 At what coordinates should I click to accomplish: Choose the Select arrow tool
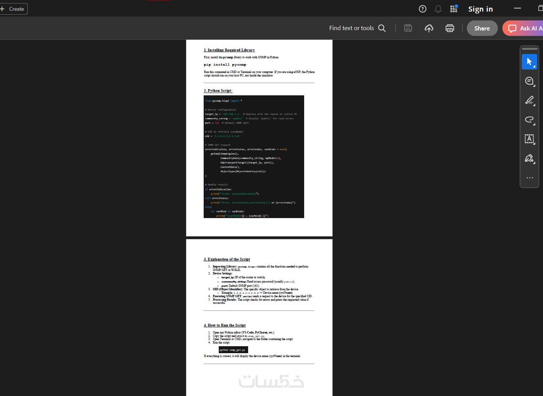pos(529,62)
